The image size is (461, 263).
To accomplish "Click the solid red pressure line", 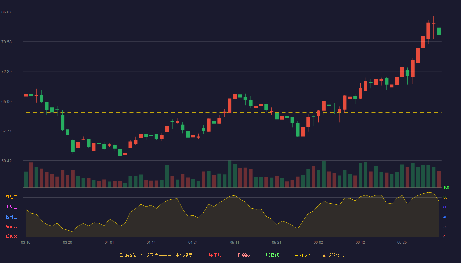I will pyautogui.click(x=233, y=70).
